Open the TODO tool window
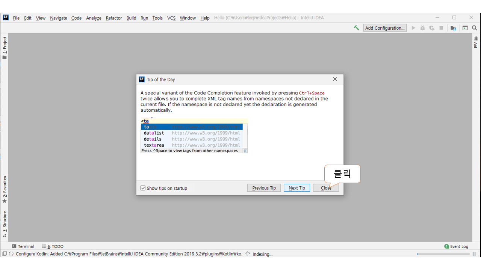 (x=53, y=246)
